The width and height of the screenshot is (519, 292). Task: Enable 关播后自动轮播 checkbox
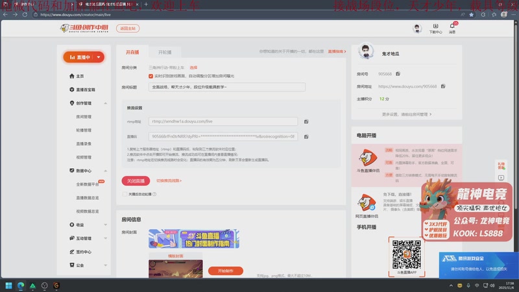point(125,194)
